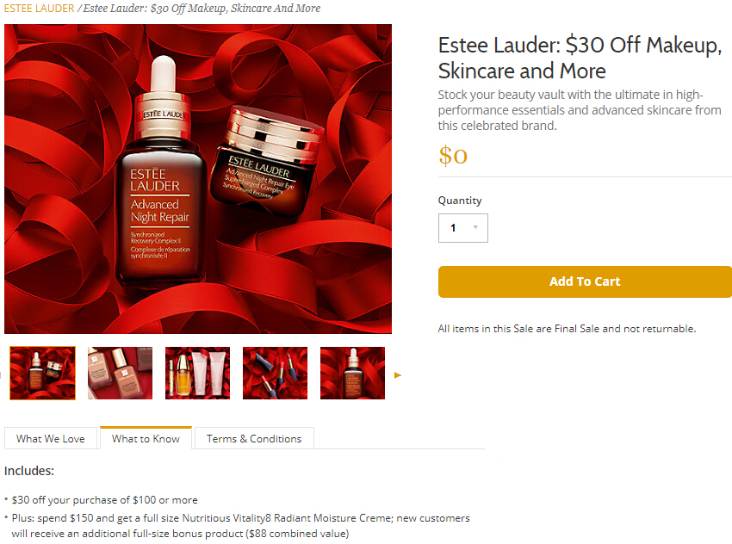Select the Night Repair duo thumbnail
Screen dimensions: 732x544
(42, 373)
